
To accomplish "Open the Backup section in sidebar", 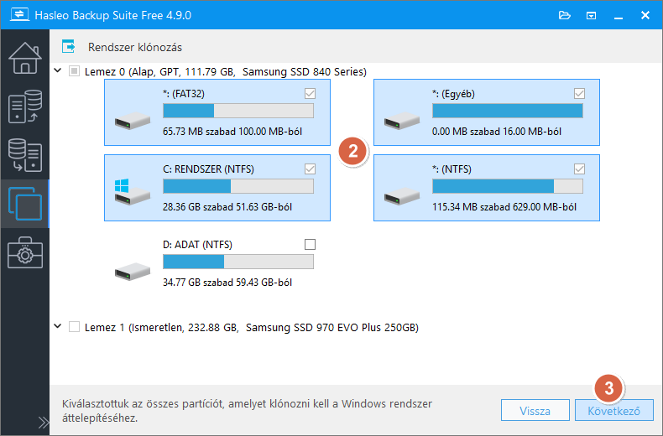I will point(24,107).
